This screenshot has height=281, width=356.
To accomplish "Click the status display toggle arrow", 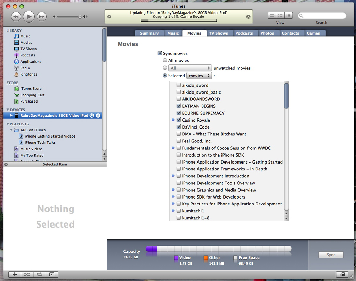I will (x=109, y=17).
